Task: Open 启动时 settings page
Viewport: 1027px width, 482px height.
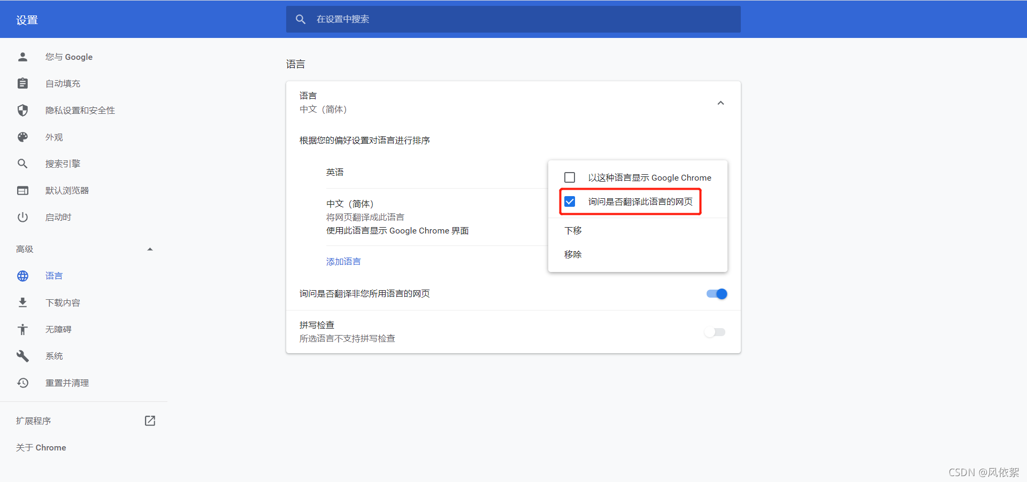Action: (x=58, y=217)
